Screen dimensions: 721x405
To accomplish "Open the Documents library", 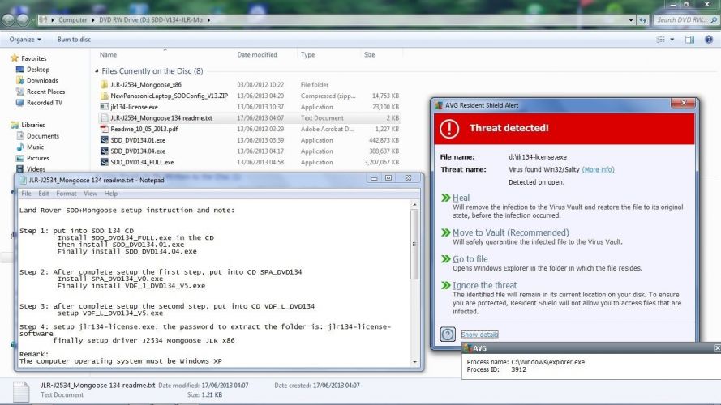I will tap(43, 136).
